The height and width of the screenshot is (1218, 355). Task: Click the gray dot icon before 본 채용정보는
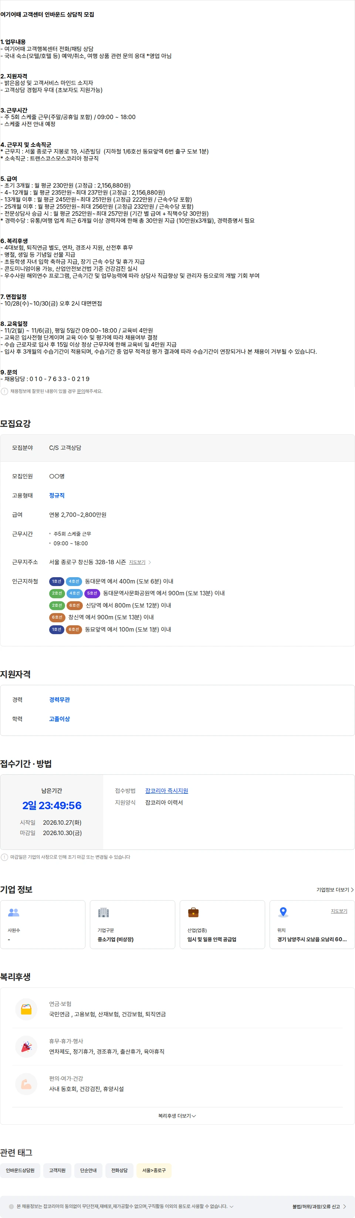11,1206
